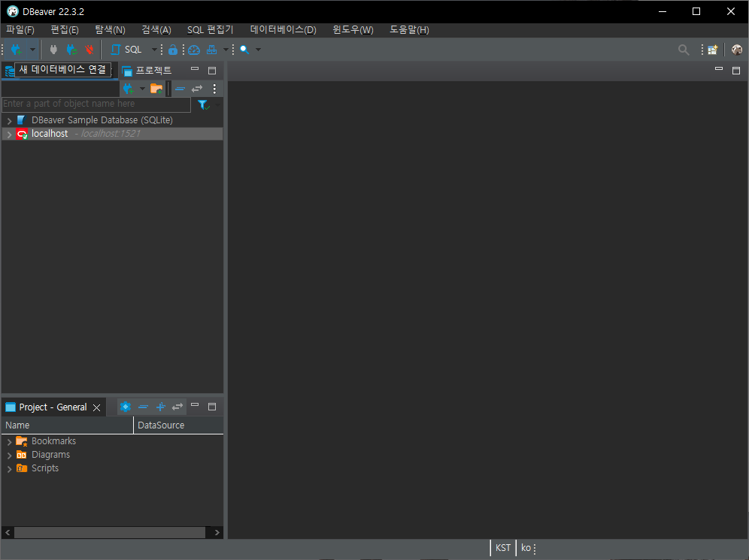This screenshot has width=749, height=560.
Task: Select the Diagrams folder
Action: click(x=50, y=455)
